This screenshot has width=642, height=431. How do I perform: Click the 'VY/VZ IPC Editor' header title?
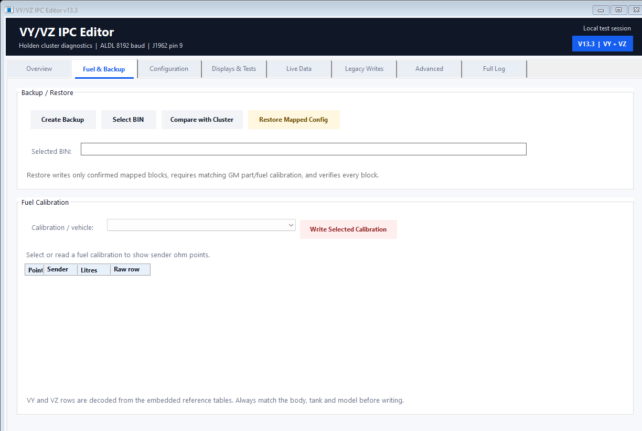click(x=67, y=32)
